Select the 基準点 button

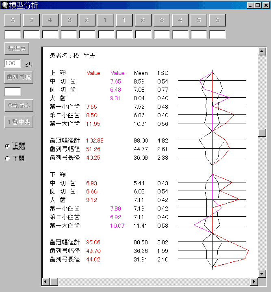pos(17,48)
